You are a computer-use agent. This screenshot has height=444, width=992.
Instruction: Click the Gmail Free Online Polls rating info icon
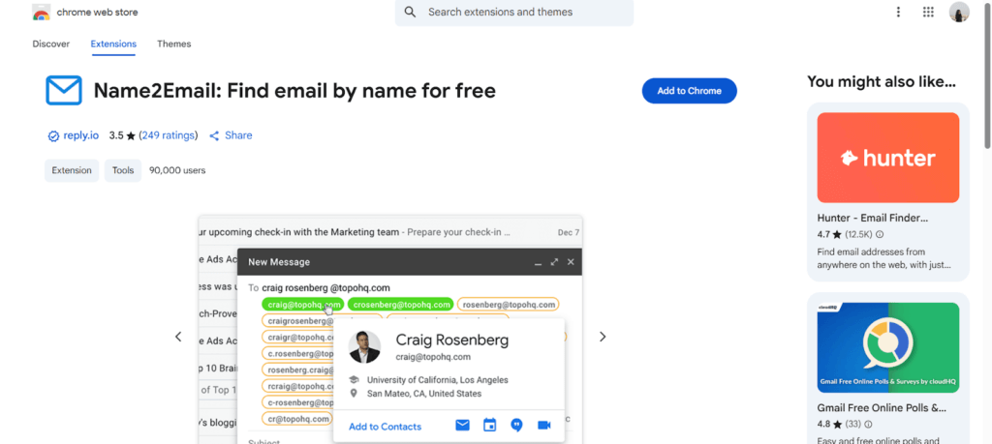pos(868,425)
